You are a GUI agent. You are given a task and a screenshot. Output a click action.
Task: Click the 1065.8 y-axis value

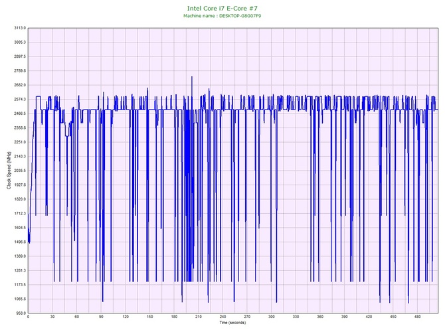(20, 299)
